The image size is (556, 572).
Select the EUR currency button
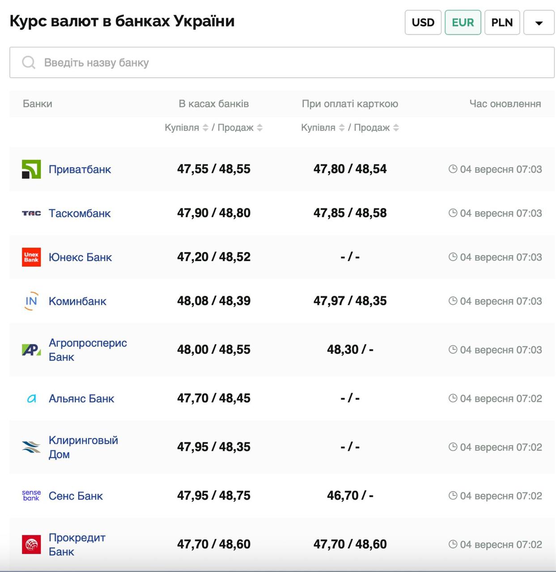tap(463, 22)
